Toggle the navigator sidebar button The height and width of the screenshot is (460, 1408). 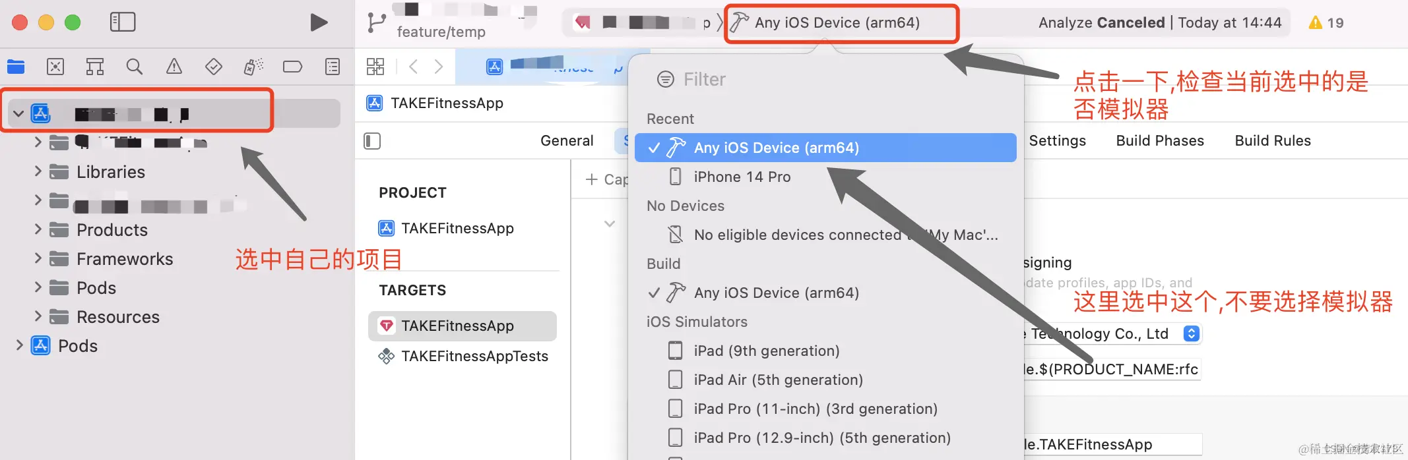coord(122,22)
